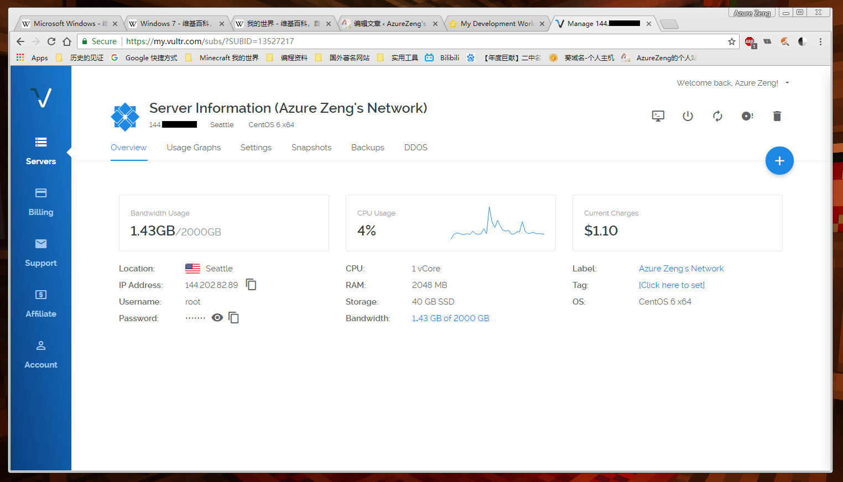Open the Minecraft 我的世界 bookmark
The height and width of the screenshot is (482, 843).
coord(222,57)
